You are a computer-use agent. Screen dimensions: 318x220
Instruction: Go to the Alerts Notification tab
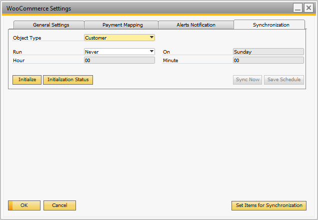pos(196,25)
